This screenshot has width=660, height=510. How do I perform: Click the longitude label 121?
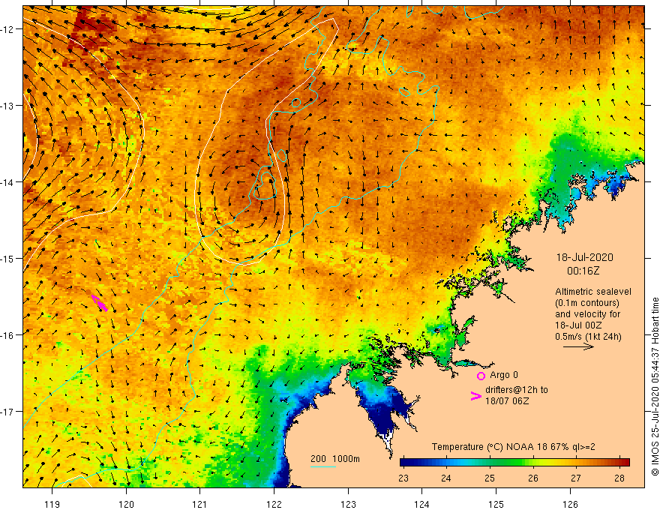pos(200,504)
